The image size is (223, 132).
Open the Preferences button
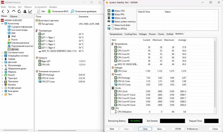pyautogui.click(x=192, y=129)
